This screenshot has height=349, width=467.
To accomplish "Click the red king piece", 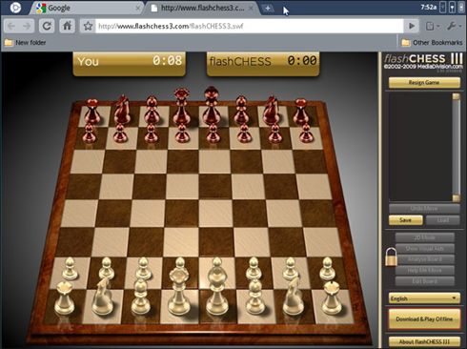I will [212, 107].
